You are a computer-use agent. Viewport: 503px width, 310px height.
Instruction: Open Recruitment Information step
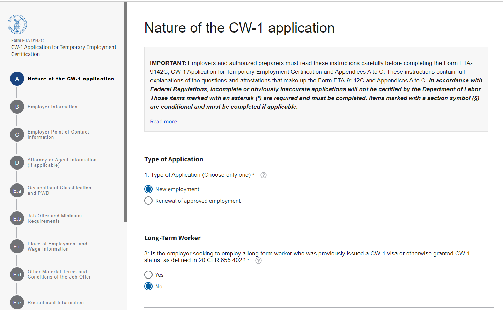[56, 302]
